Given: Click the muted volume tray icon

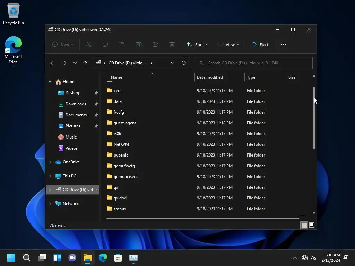Looking at the screenshot, I should (x=313, y=258).
